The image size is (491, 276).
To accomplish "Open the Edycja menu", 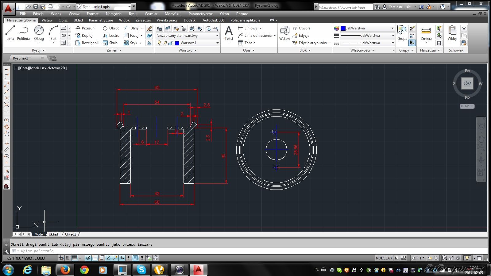I will tap(38, 13).
